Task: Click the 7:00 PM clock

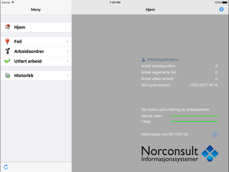Action: click(115, 2)
